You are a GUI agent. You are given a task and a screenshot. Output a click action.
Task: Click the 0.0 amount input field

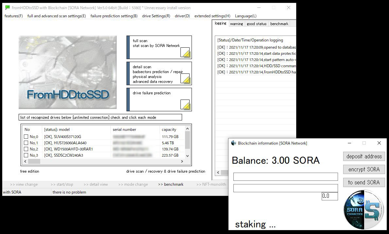[x=330, y=196]
